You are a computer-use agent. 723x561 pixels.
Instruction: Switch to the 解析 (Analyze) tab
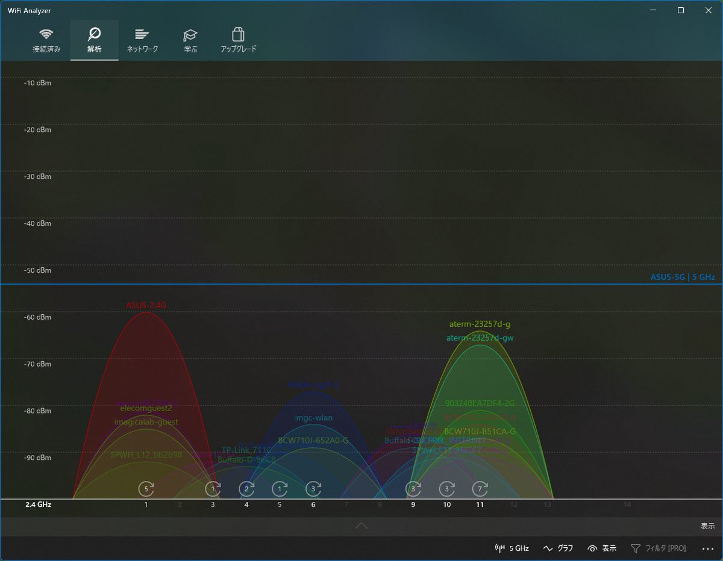tap(94, 40)
